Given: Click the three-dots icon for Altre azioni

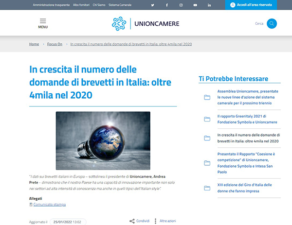Looking at the screenshot, I should [156, 221].
